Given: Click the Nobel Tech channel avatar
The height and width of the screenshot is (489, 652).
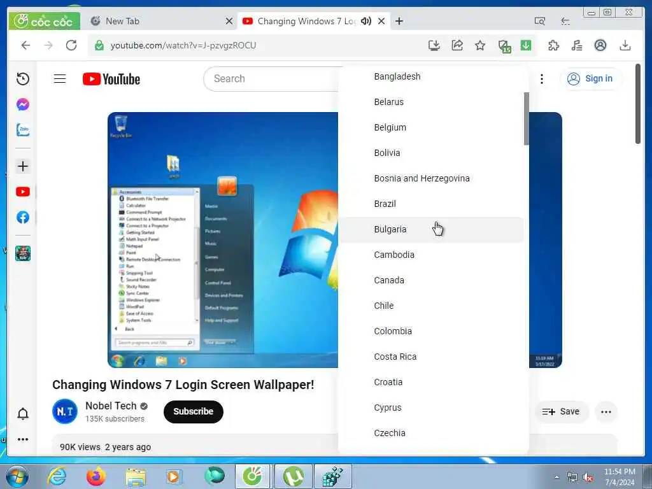Looking at the screenshot, I should click(65, 411).
